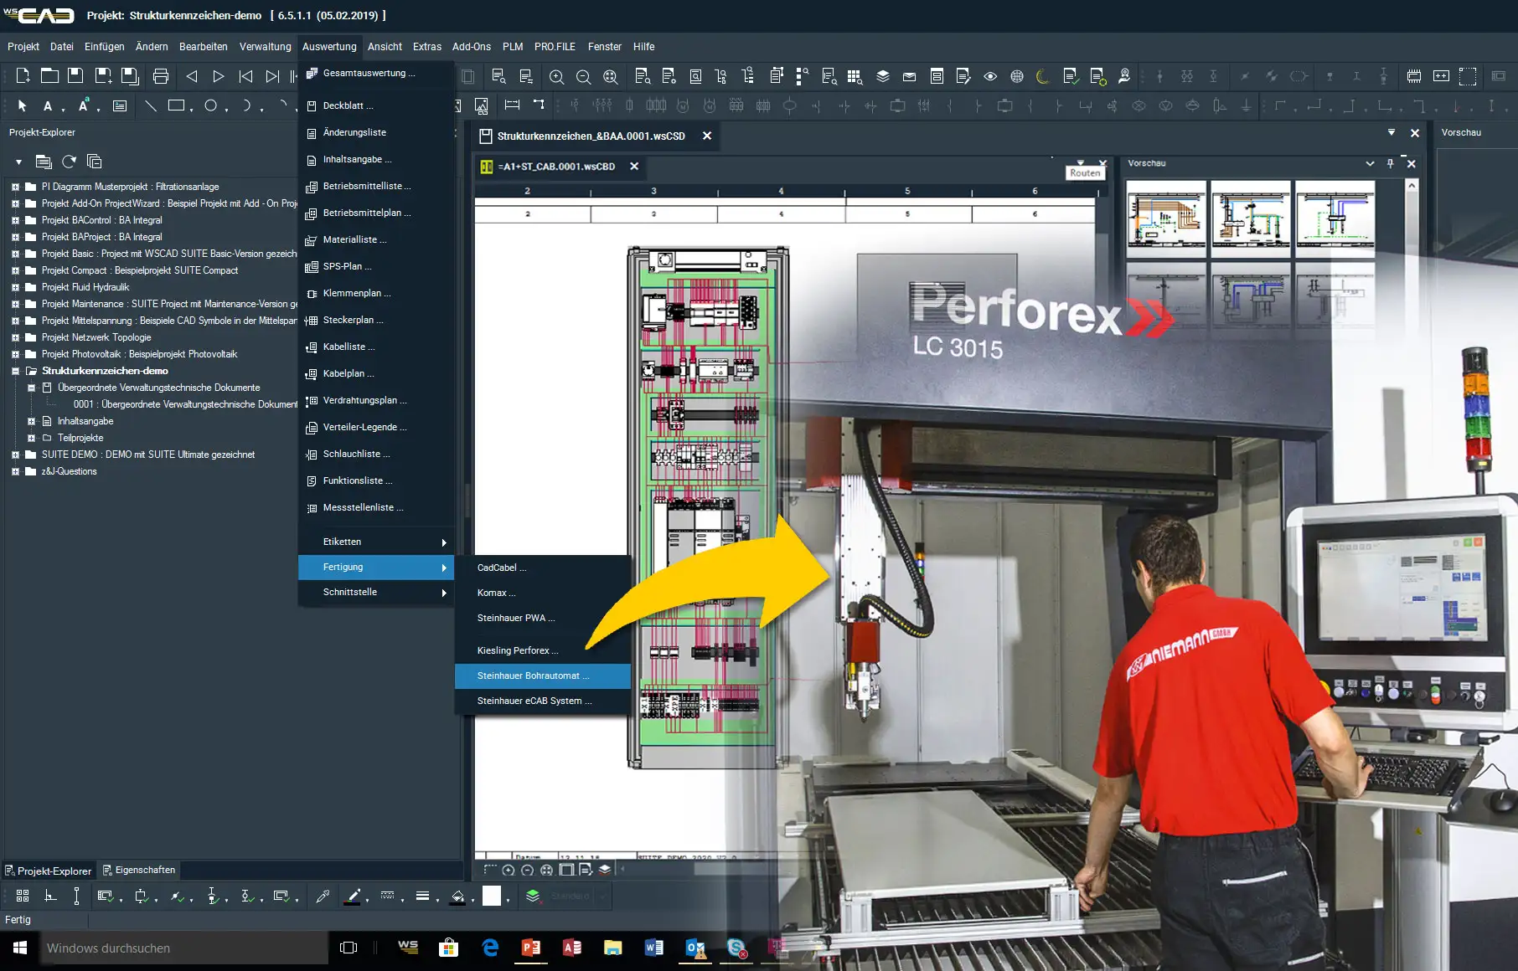Image resolution: width=1518 pixels, height=971 pixels.
Task: Select the rectangle drawing tool
Action: tap(177, 105)
